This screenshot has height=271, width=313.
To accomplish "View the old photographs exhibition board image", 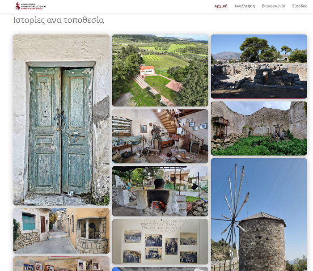I will click(x=160, y=241).
